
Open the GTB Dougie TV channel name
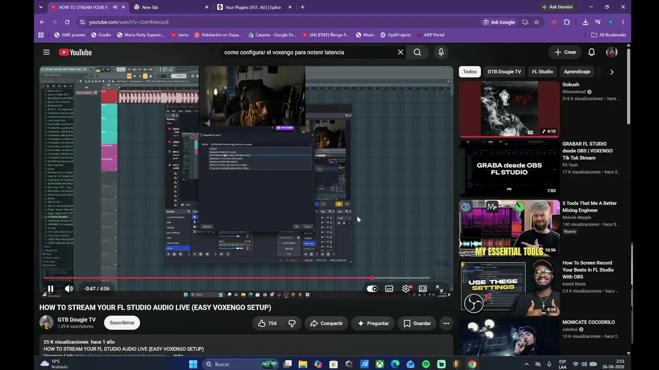76,320
